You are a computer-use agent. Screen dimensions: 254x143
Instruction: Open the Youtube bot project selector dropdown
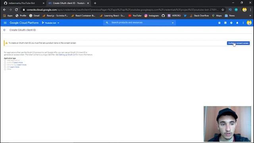pos(50,23)
